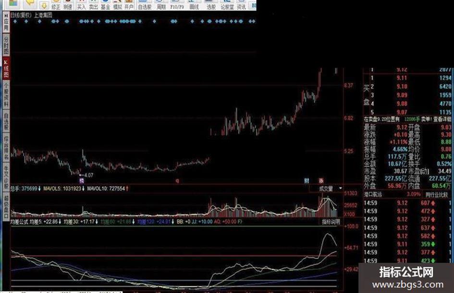454x293 pixels.
Task: Open the 自选股 sidebar tab
Action: [6, 122]
